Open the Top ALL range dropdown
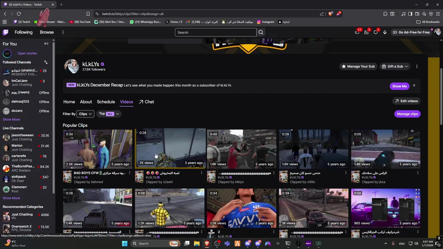Viewport: 443px width, 249px height. pyautogui.click(x=109, y=114)
